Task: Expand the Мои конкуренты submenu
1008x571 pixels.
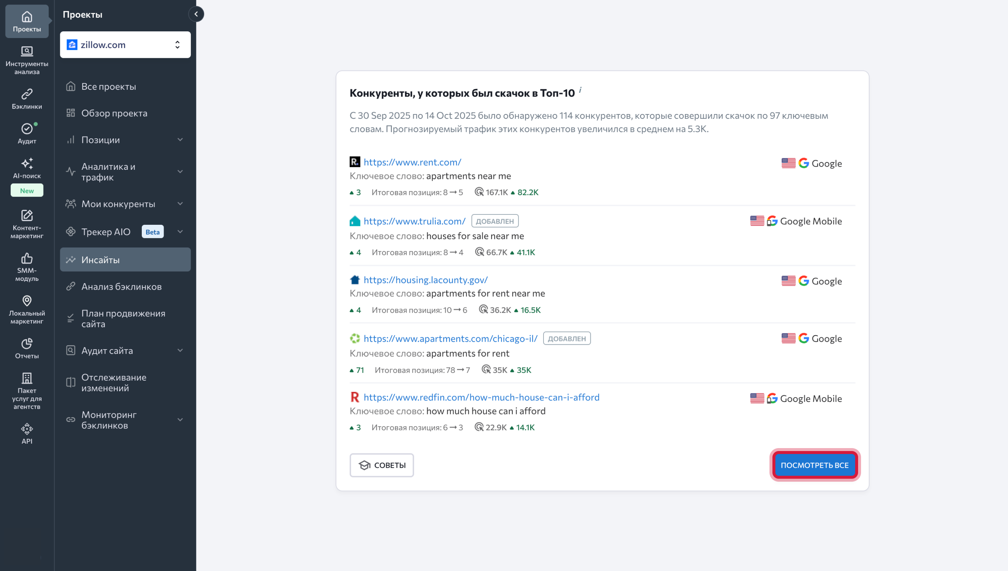Action: (180, 203)
